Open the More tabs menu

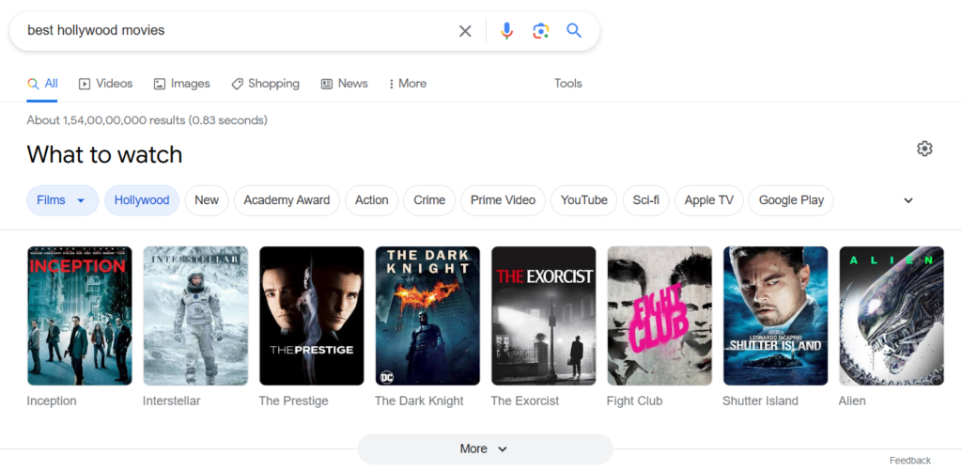click(408, 84)
